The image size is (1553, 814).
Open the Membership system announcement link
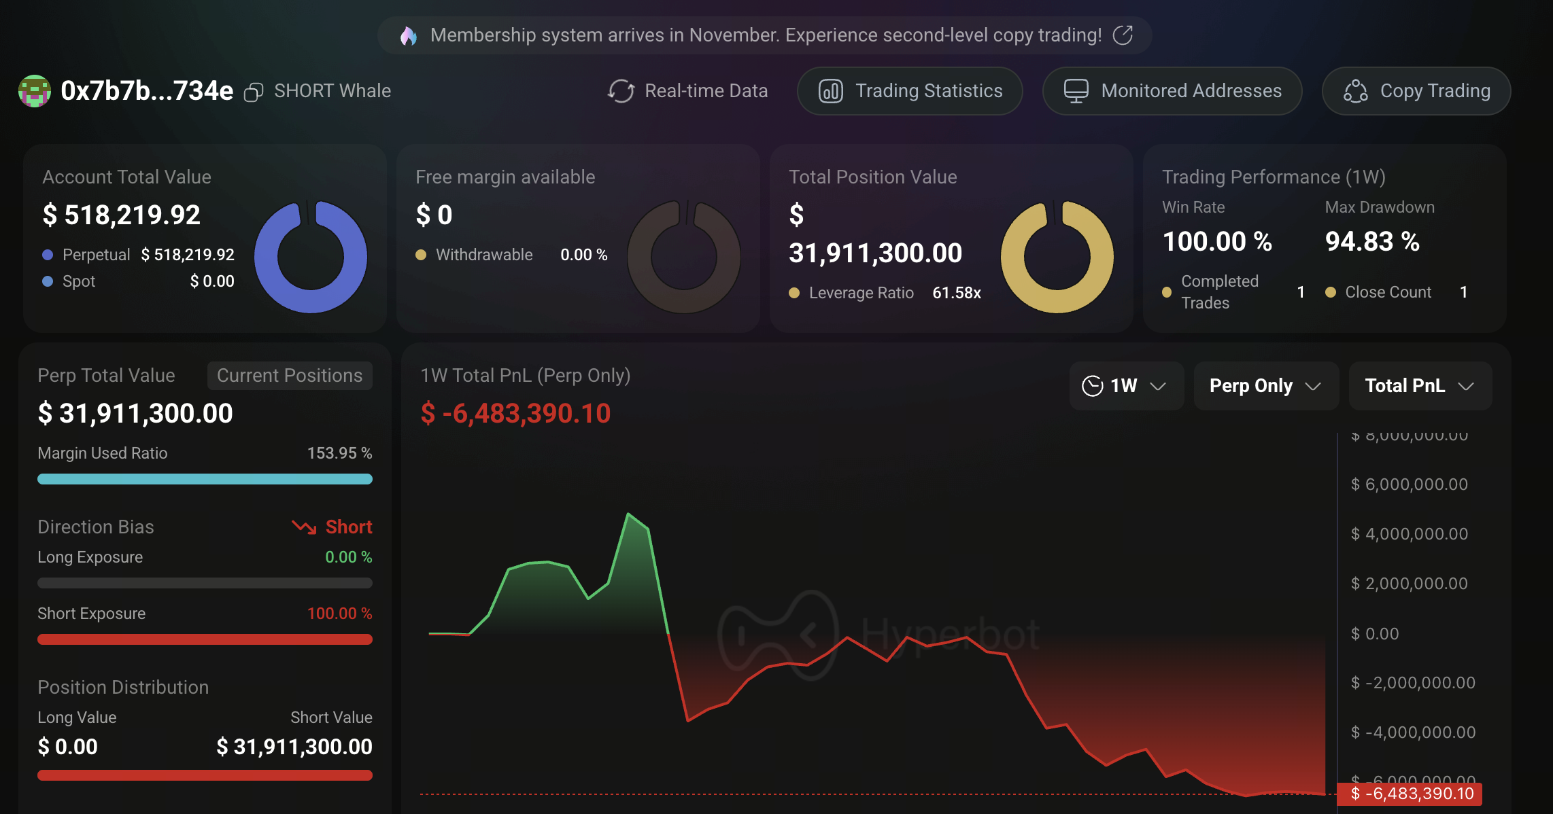tap(766, 35)
